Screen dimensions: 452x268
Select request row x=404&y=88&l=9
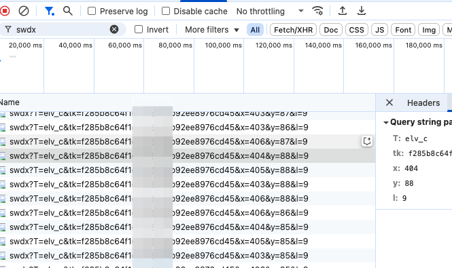click(x=188, y=156)
